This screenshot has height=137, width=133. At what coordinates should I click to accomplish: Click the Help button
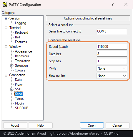click(x=41, y=125)
